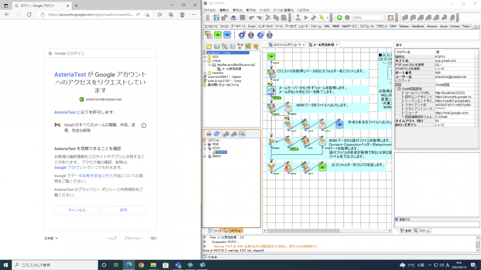Image resolution: width=481 pixels, height=270 pixels.
Task: Open the データ共有を安全に行う link
Action: [x=92, y=176]
